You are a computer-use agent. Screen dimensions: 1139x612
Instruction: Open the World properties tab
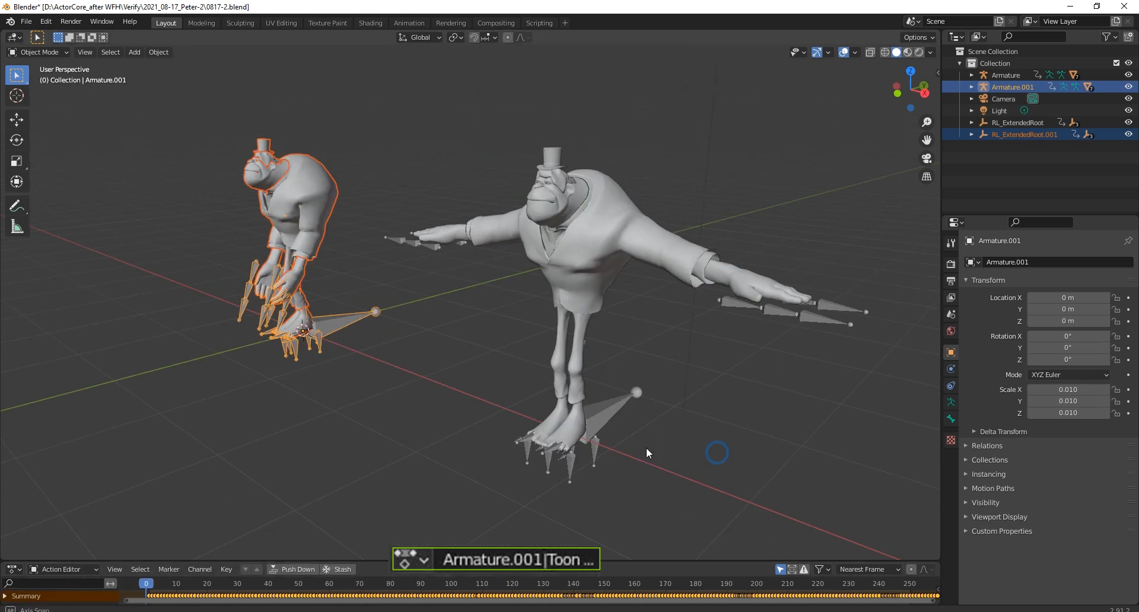951,331
